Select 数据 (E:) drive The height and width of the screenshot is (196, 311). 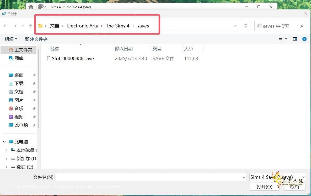click(x=22, y=167)
